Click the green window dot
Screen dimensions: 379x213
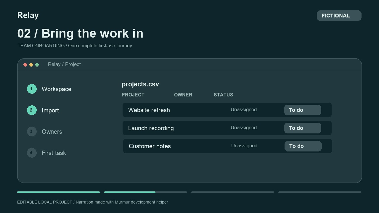point(37,65)
